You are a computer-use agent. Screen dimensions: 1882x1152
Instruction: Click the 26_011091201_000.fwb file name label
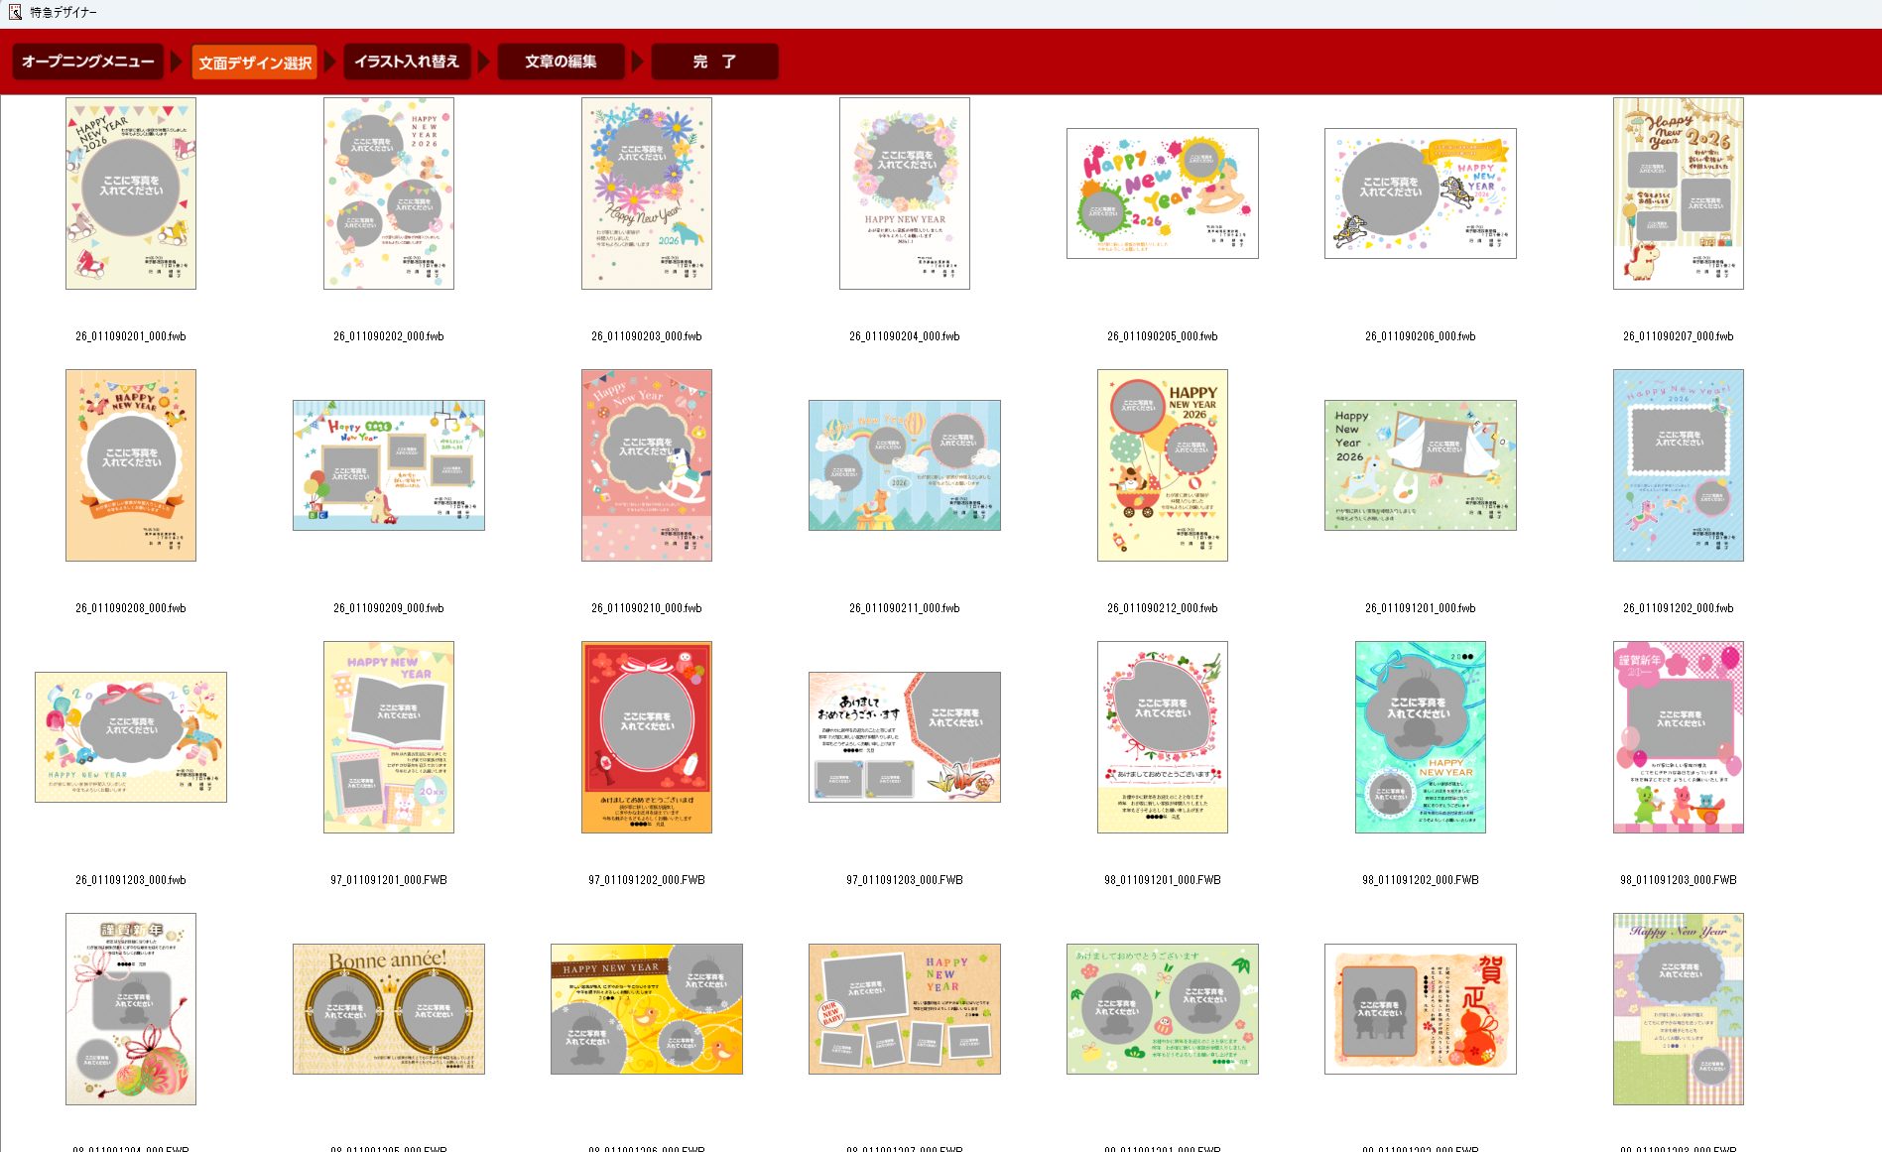point(1420,608)
